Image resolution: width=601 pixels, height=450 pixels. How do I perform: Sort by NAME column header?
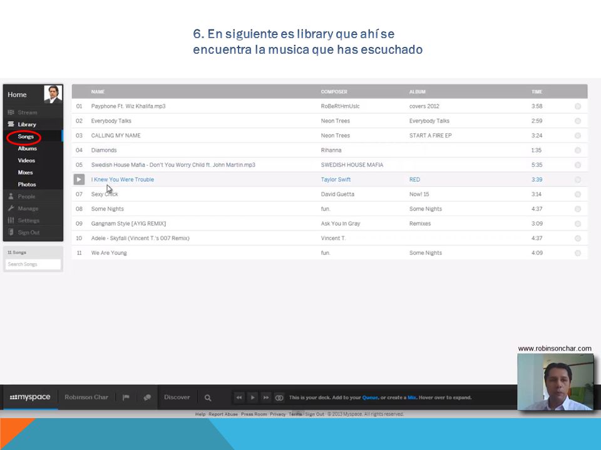click(98, 92)
